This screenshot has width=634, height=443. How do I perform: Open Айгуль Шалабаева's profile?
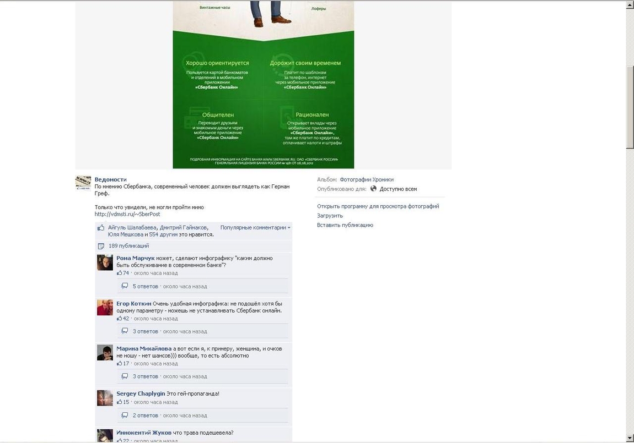(x=132, y=227)
